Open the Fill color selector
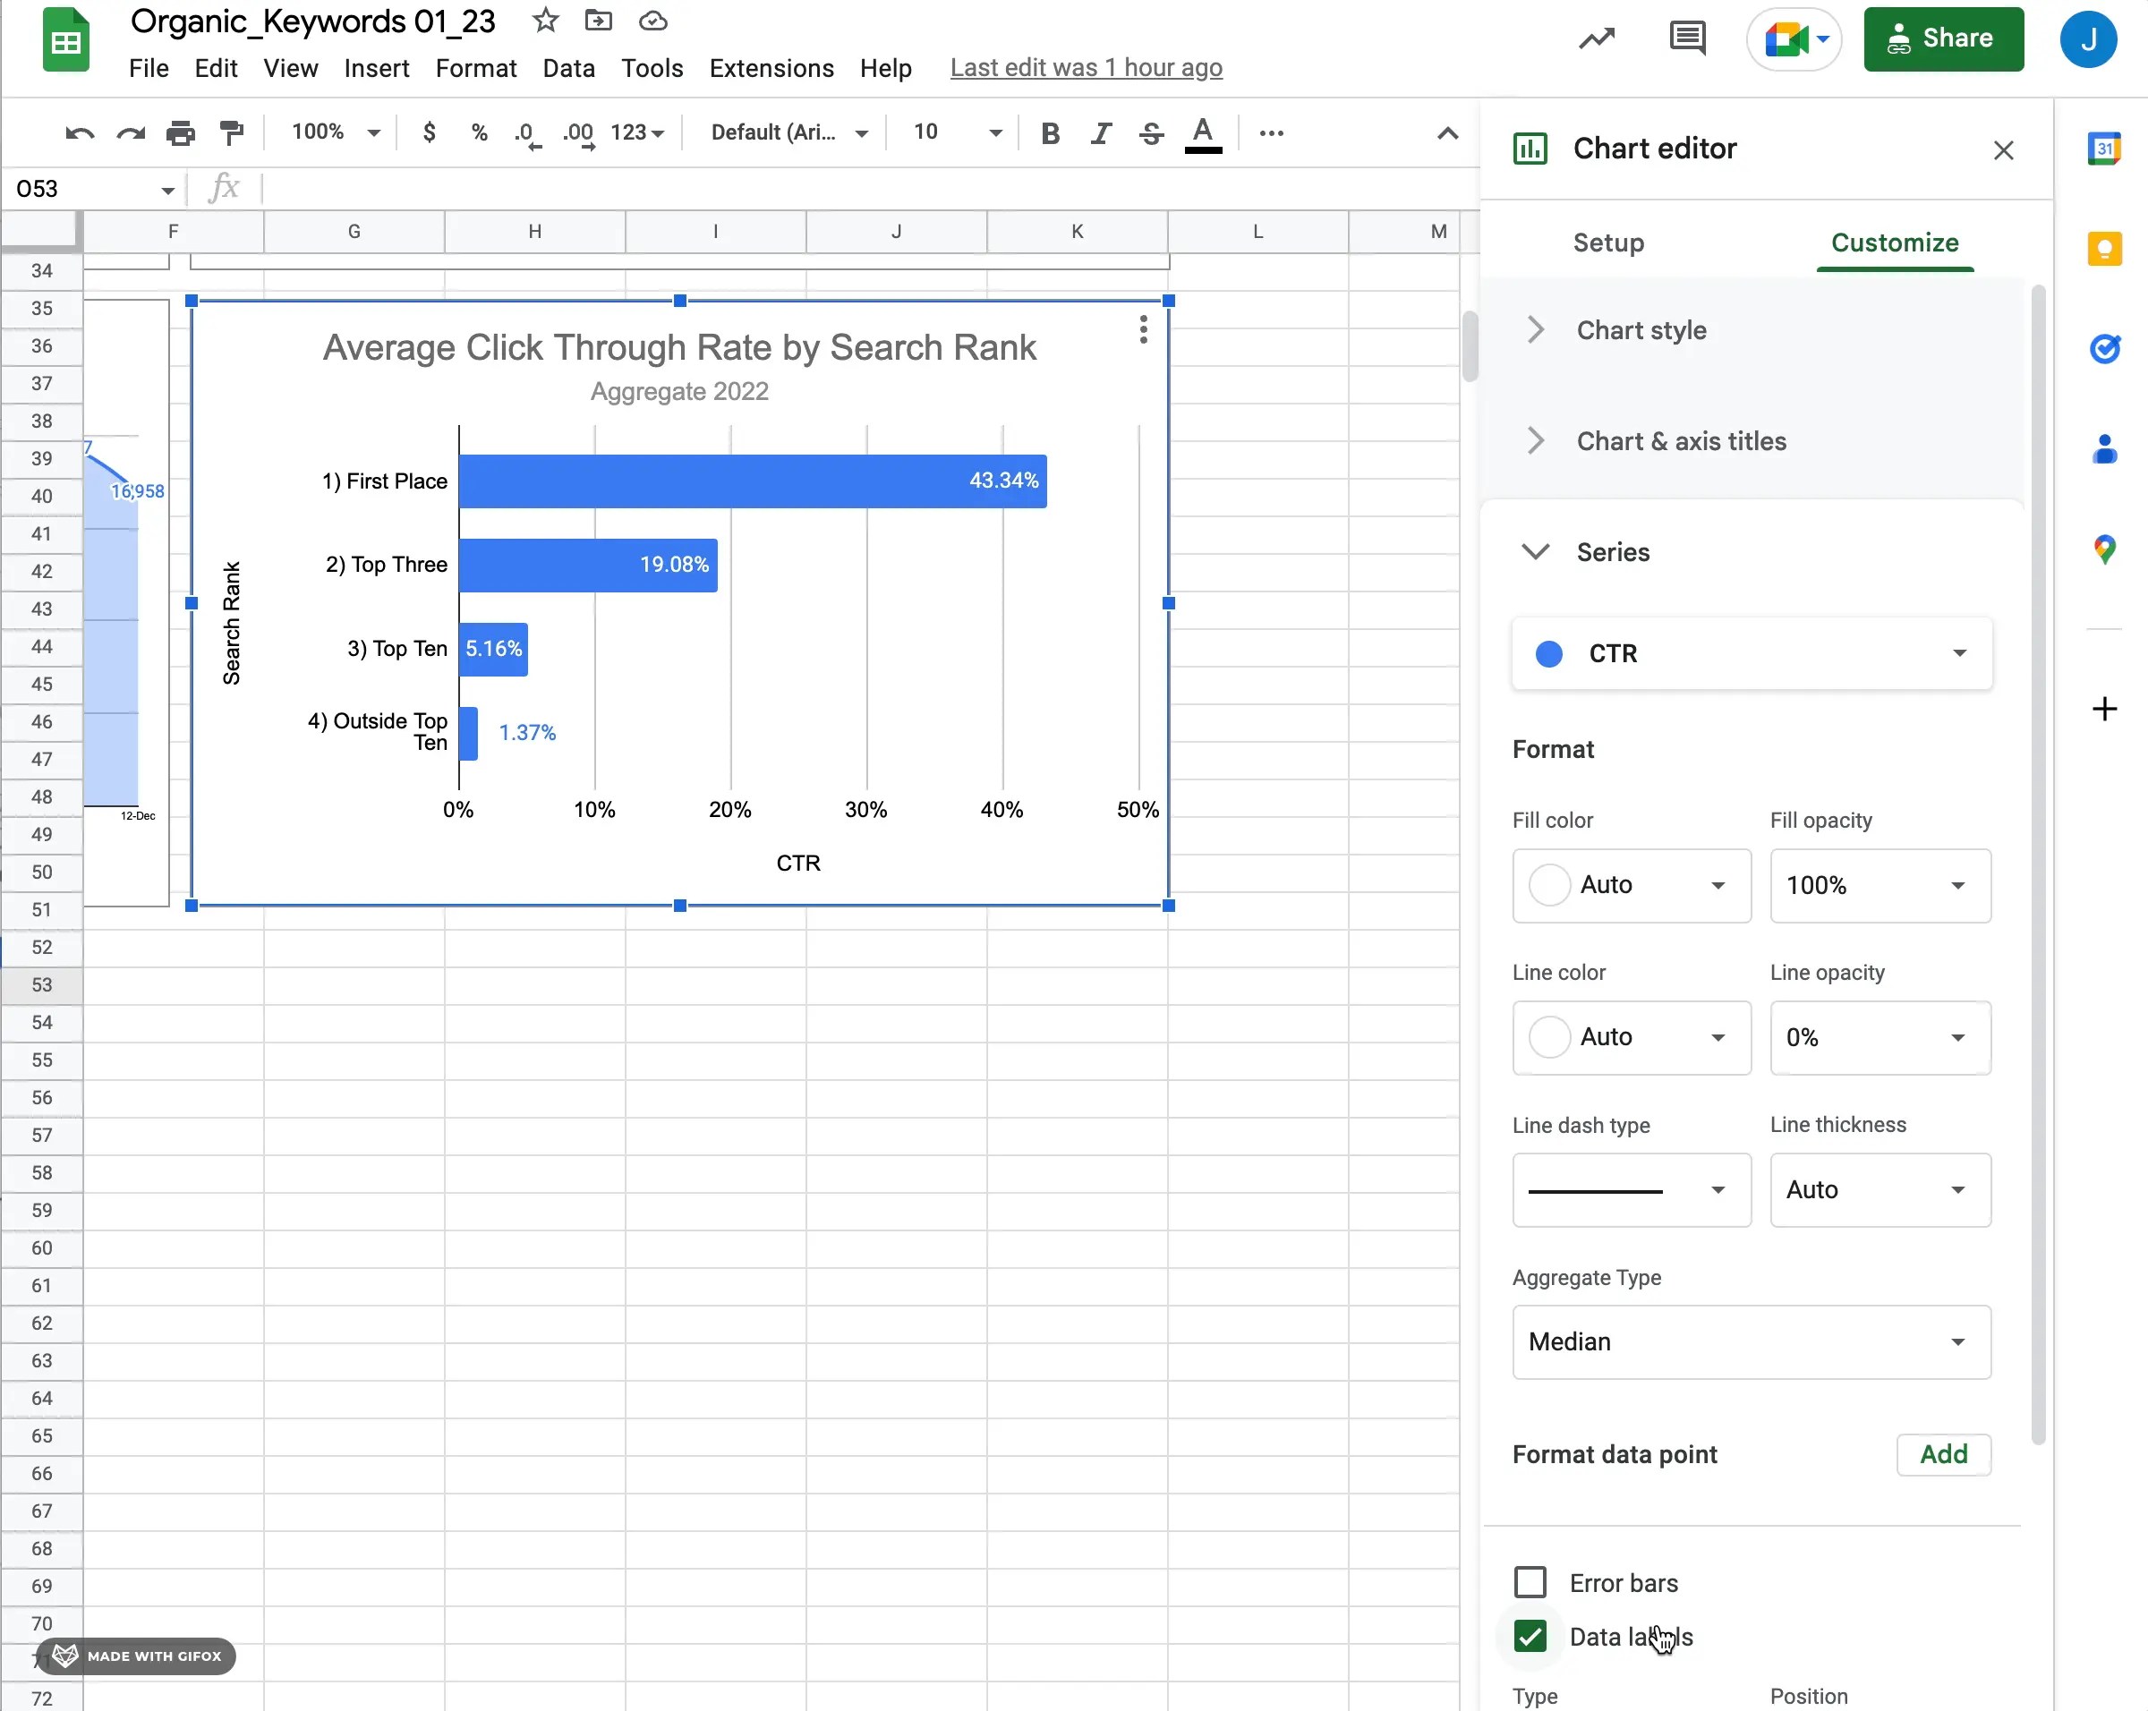The image size is (2148, 1711). click(1631, 885)
